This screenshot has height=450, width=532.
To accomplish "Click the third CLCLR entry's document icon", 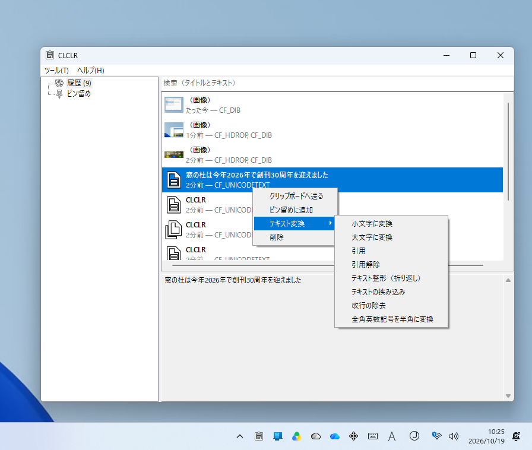I will 174,253.
